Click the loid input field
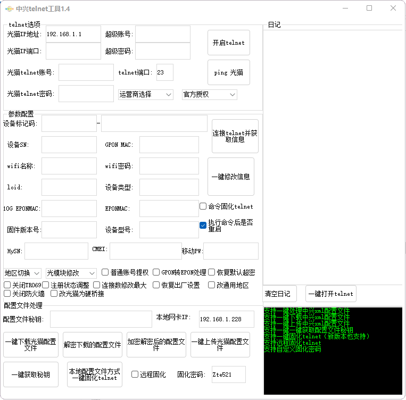 [69, 187]
